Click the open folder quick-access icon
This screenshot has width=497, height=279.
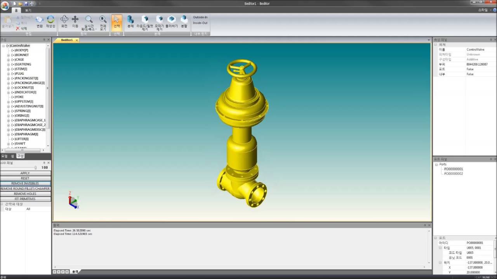[x=20, y=3]
